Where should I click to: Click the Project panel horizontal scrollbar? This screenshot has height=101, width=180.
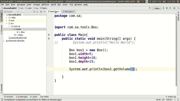22,95
